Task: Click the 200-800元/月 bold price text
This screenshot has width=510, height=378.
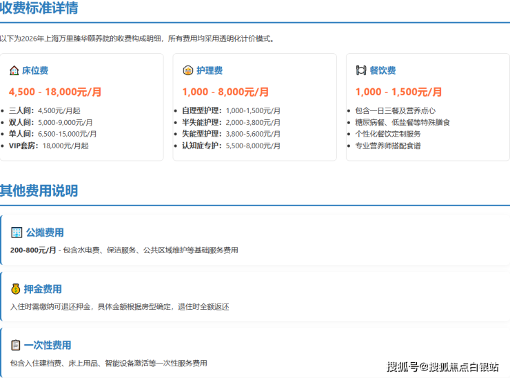Action: coord(33,250)
